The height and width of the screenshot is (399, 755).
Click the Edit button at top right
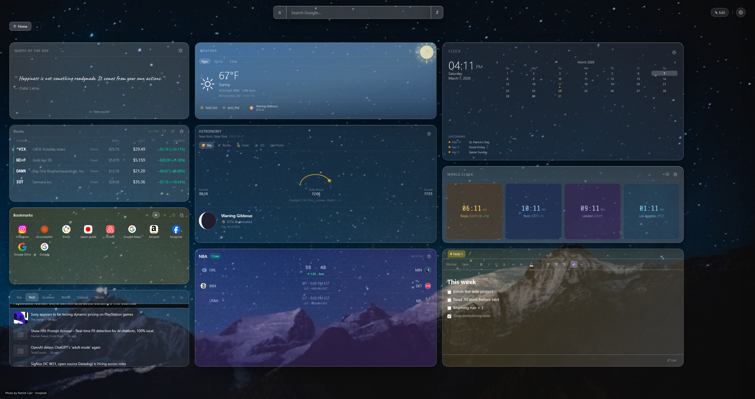[720, 12]
